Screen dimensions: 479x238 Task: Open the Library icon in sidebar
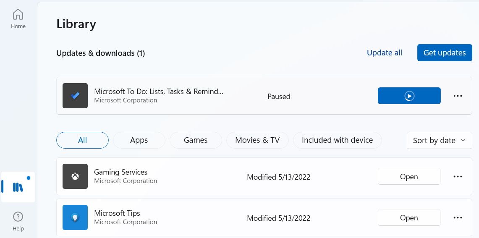[18, 187]
